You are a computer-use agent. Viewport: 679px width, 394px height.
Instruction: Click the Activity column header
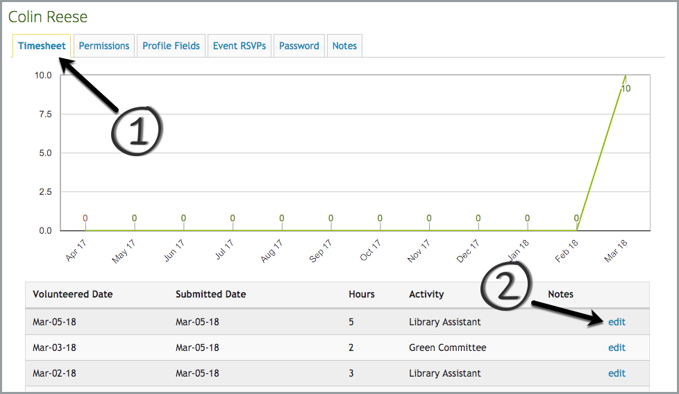click(x=426, y=294)
